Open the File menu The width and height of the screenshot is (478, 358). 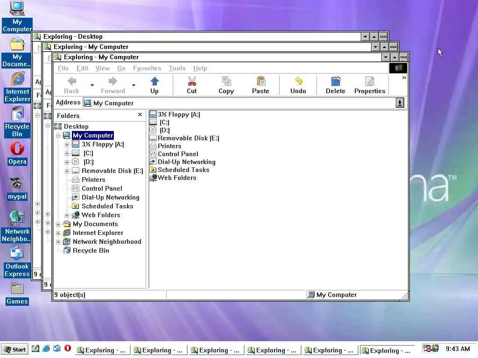pyautogui.click(x=63, y=68)
